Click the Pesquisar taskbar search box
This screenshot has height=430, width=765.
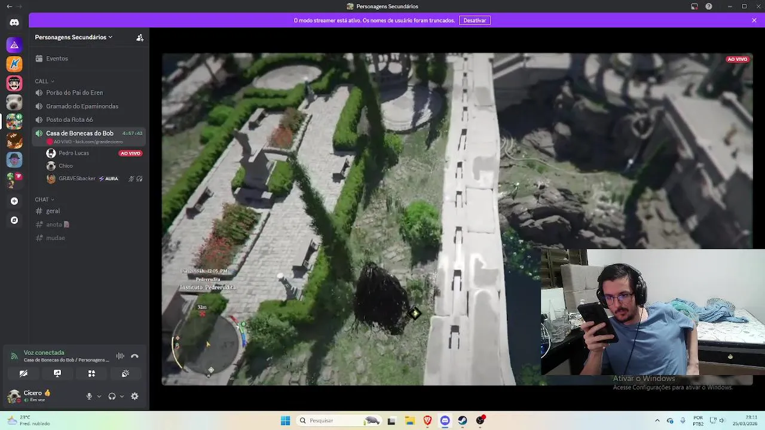point(339,420)
